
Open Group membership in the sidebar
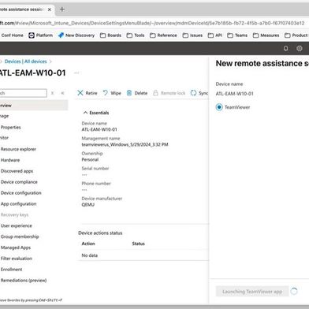pyautogui.click(x=20, y=236)
